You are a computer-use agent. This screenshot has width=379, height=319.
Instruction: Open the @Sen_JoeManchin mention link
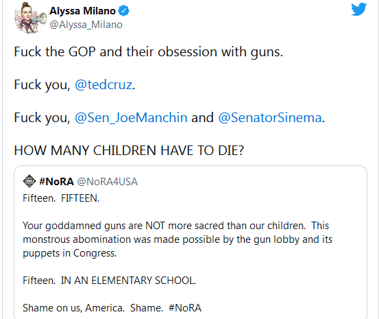[x=131, y=117]
